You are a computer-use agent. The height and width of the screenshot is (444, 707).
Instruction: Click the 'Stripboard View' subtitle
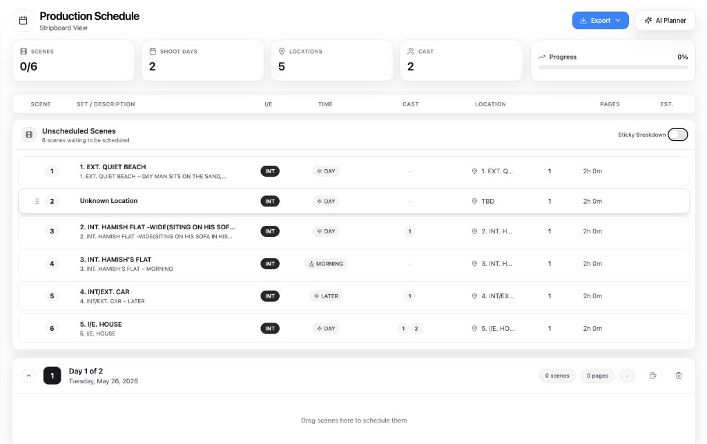(x=64, y=28)
